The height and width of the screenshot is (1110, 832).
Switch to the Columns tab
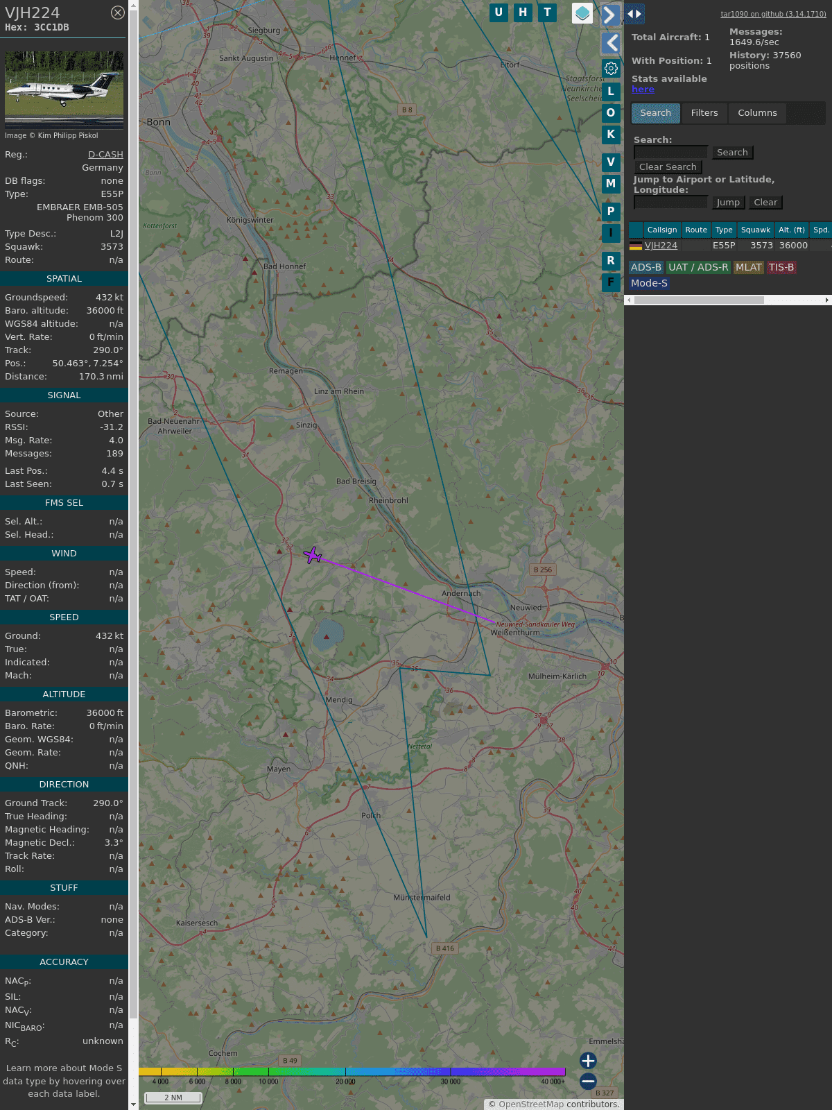click(757, 113)
